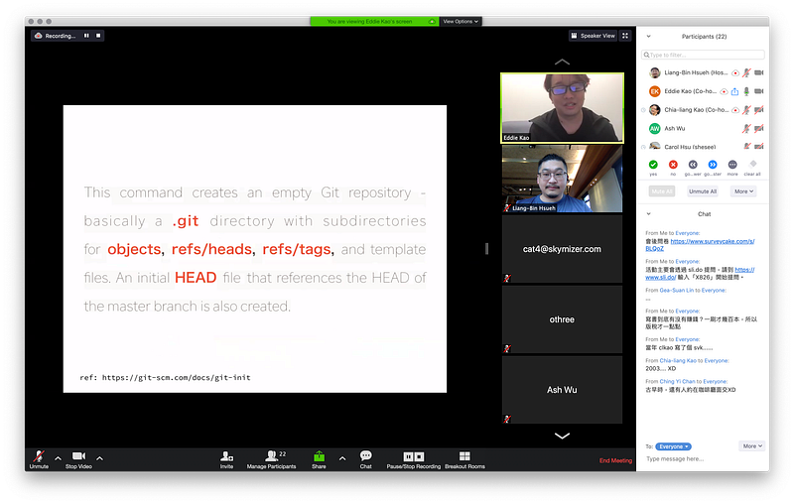Open the surveycake.com link in chat
Viewport: 794px width, 504px height.
[712, 241]
